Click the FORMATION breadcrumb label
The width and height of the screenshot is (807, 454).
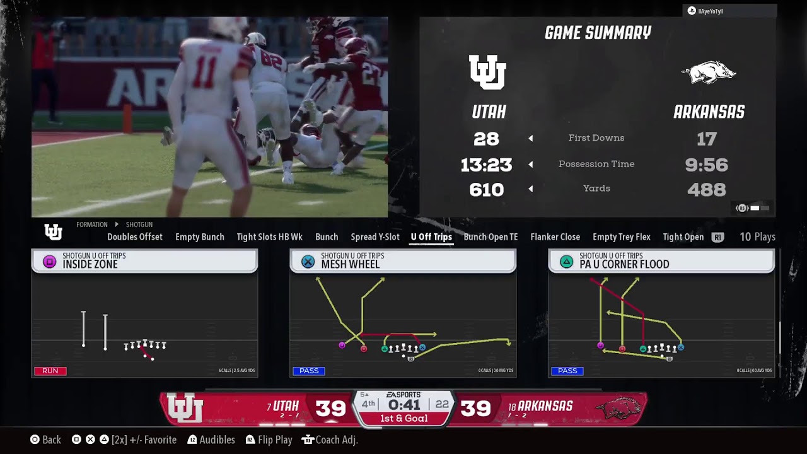click(91, 224)
